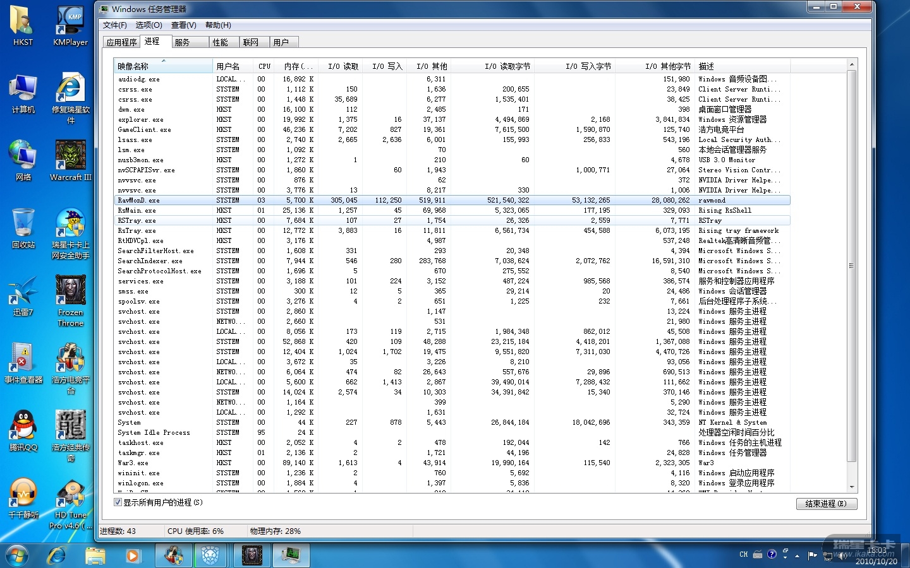Select the 瑞星卡卡上网安全助手 desktop icon
Screen dimensions: 910x568
point(70,234)
